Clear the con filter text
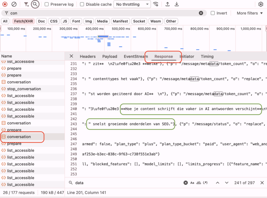Image resolution: width=267 pixels, height=198 pixels. pos(201,13)
